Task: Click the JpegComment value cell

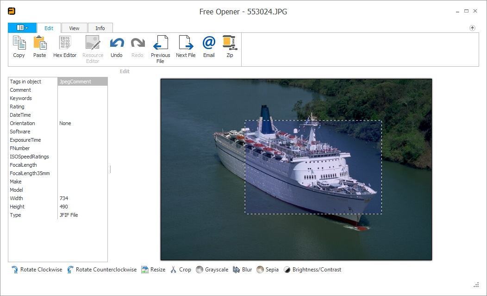Action: [x=82, y=82]
